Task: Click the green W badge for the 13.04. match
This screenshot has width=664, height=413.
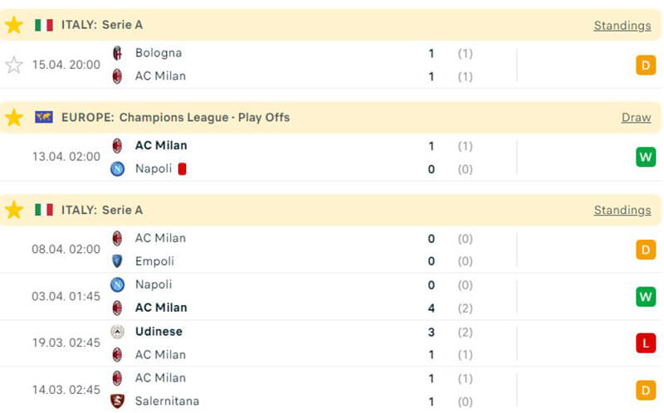Action: [646, 157]
